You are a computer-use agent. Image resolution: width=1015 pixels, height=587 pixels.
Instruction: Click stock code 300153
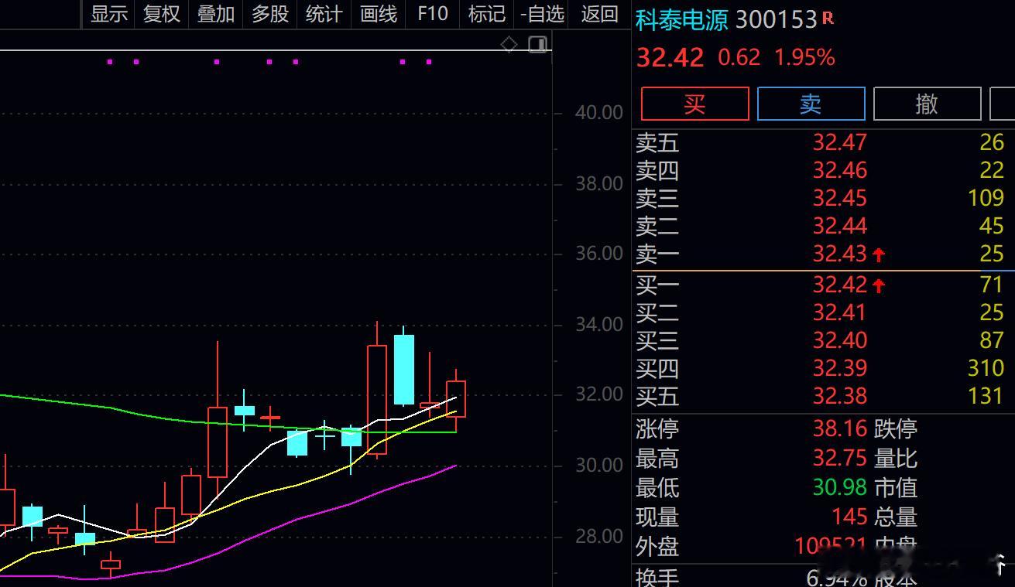pos(777,20)
